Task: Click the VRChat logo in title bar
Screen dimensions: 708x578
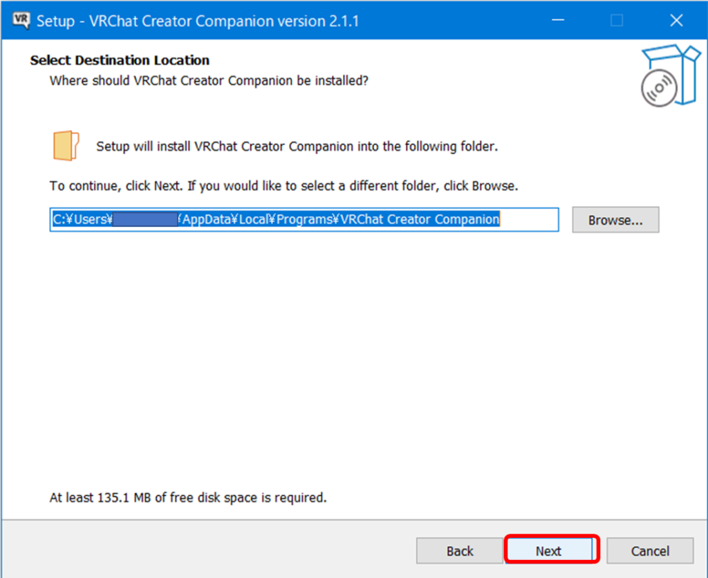Action: point(21,20)
